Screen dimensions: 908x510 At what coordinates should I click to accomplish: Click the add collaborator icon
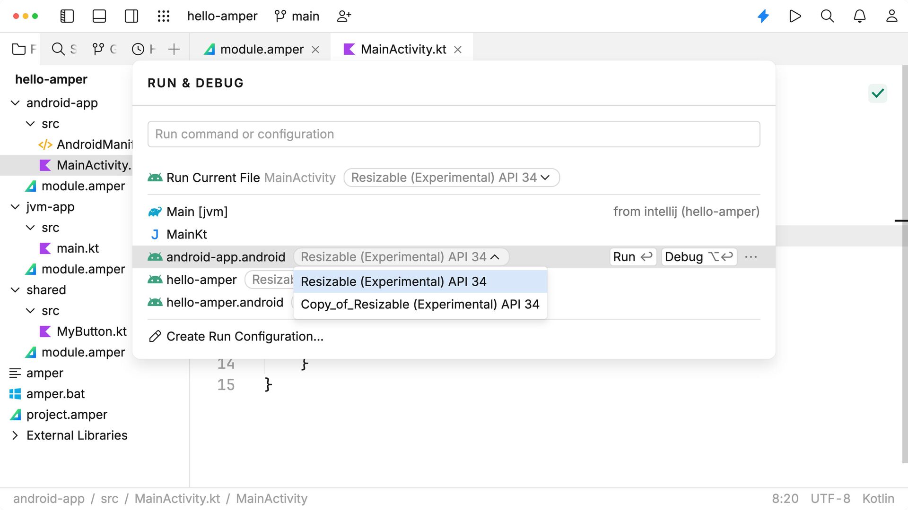[x=344, y=16]
